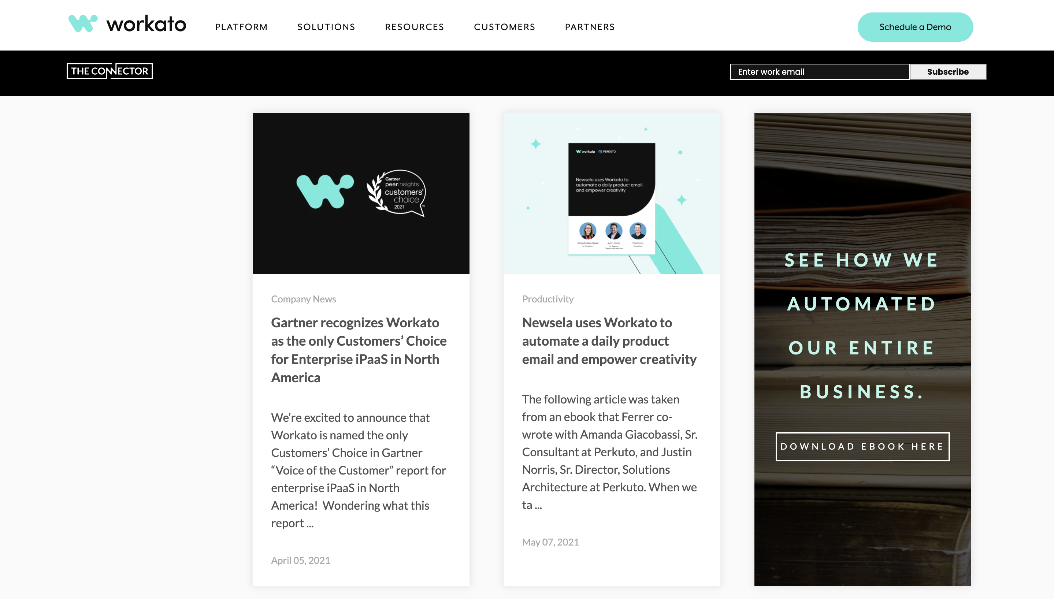Open the Company News category link
This screenshot has width=1054, height=599.
[x=304, y=299]
